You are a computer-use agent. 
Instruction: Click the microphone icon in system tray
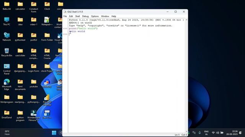tap(199, 133)
